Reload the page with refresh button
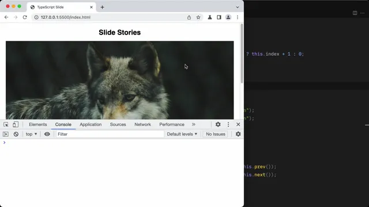369x207 pixels. (x=25, y=17)
